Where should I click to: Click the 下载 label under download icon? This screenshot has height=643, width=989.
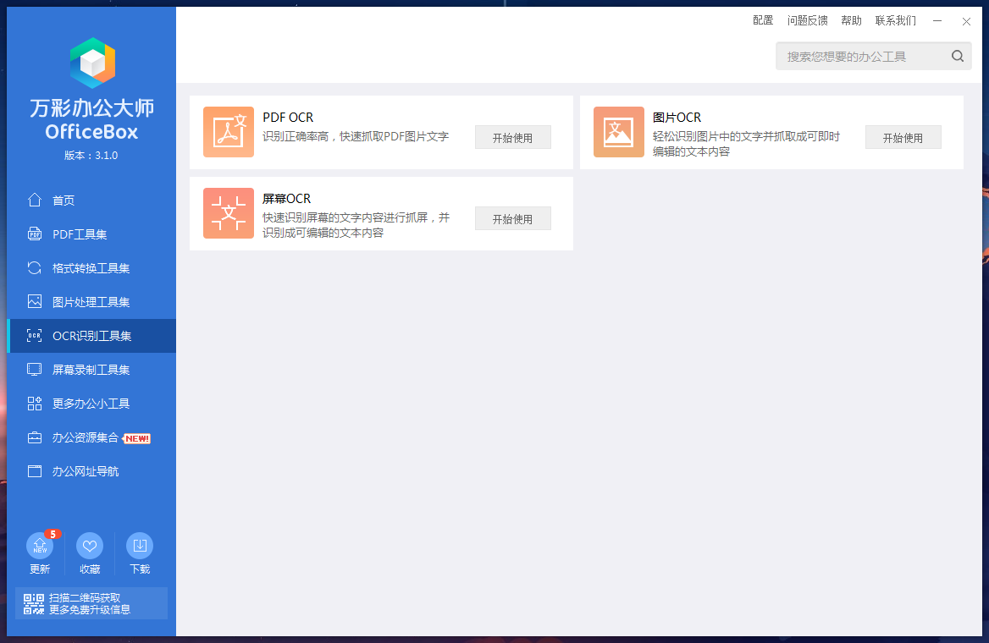point(140,569)
